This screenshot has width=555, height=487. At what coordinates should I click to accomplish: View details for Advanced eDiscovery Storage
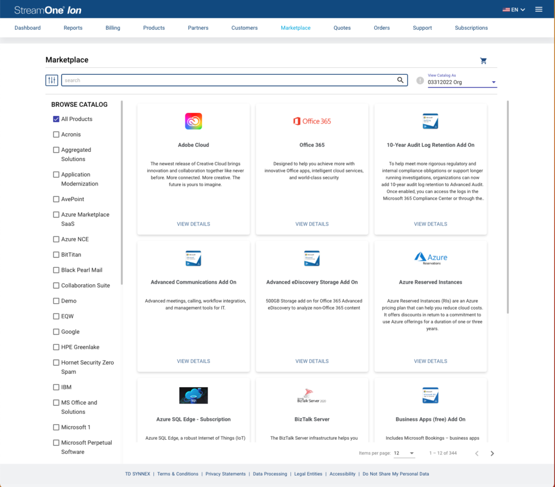tap(312, 361)
